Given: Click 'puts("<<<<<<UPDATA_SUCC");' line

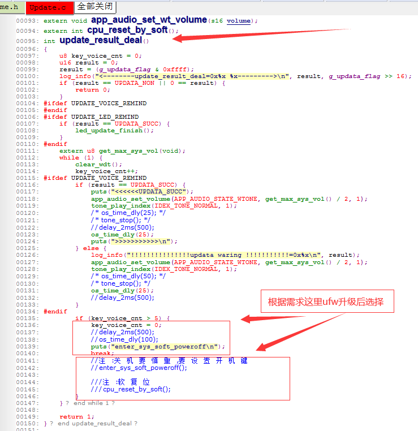Looking at the screenshot, I should click(x=143, y=192).
